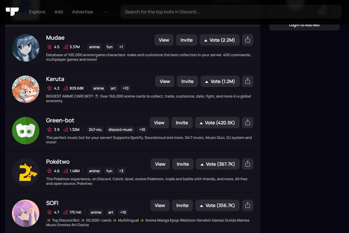349x233 pixels.
Task: Open the top.gg logo home link
Action: click(12, 12)
